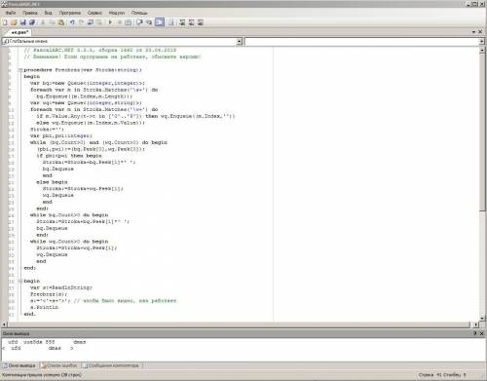Switch to the Сообщения компилятора tab
Screen dimensions: 487x381
pos(111,365)
